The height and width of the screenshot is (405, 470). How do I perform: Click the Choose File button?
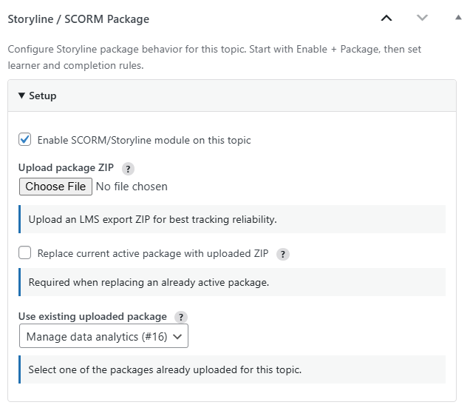55,187
